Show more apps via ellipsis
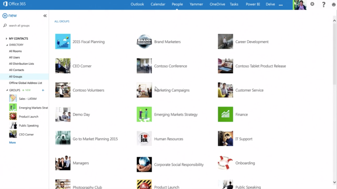The height and width of the screenshot is (189, 337). pos(281,5)
